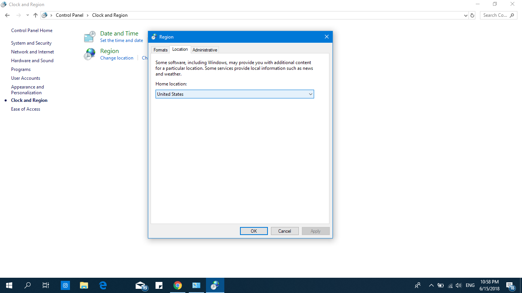The width and height of the screenshot is (522, 293).
Task: Open the Home location dropdown
Action: coord(235,94)
